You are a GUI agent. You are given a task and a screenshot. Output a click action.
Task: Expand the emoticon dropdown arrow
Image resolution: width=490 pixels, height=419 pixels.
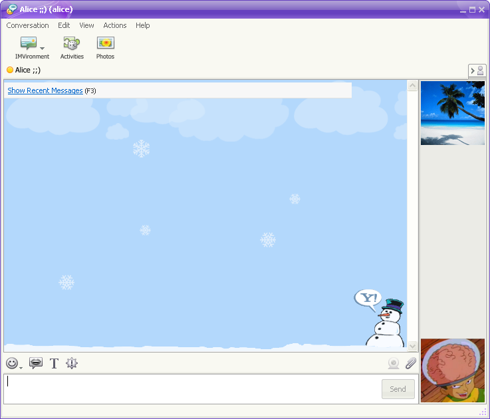21,368
